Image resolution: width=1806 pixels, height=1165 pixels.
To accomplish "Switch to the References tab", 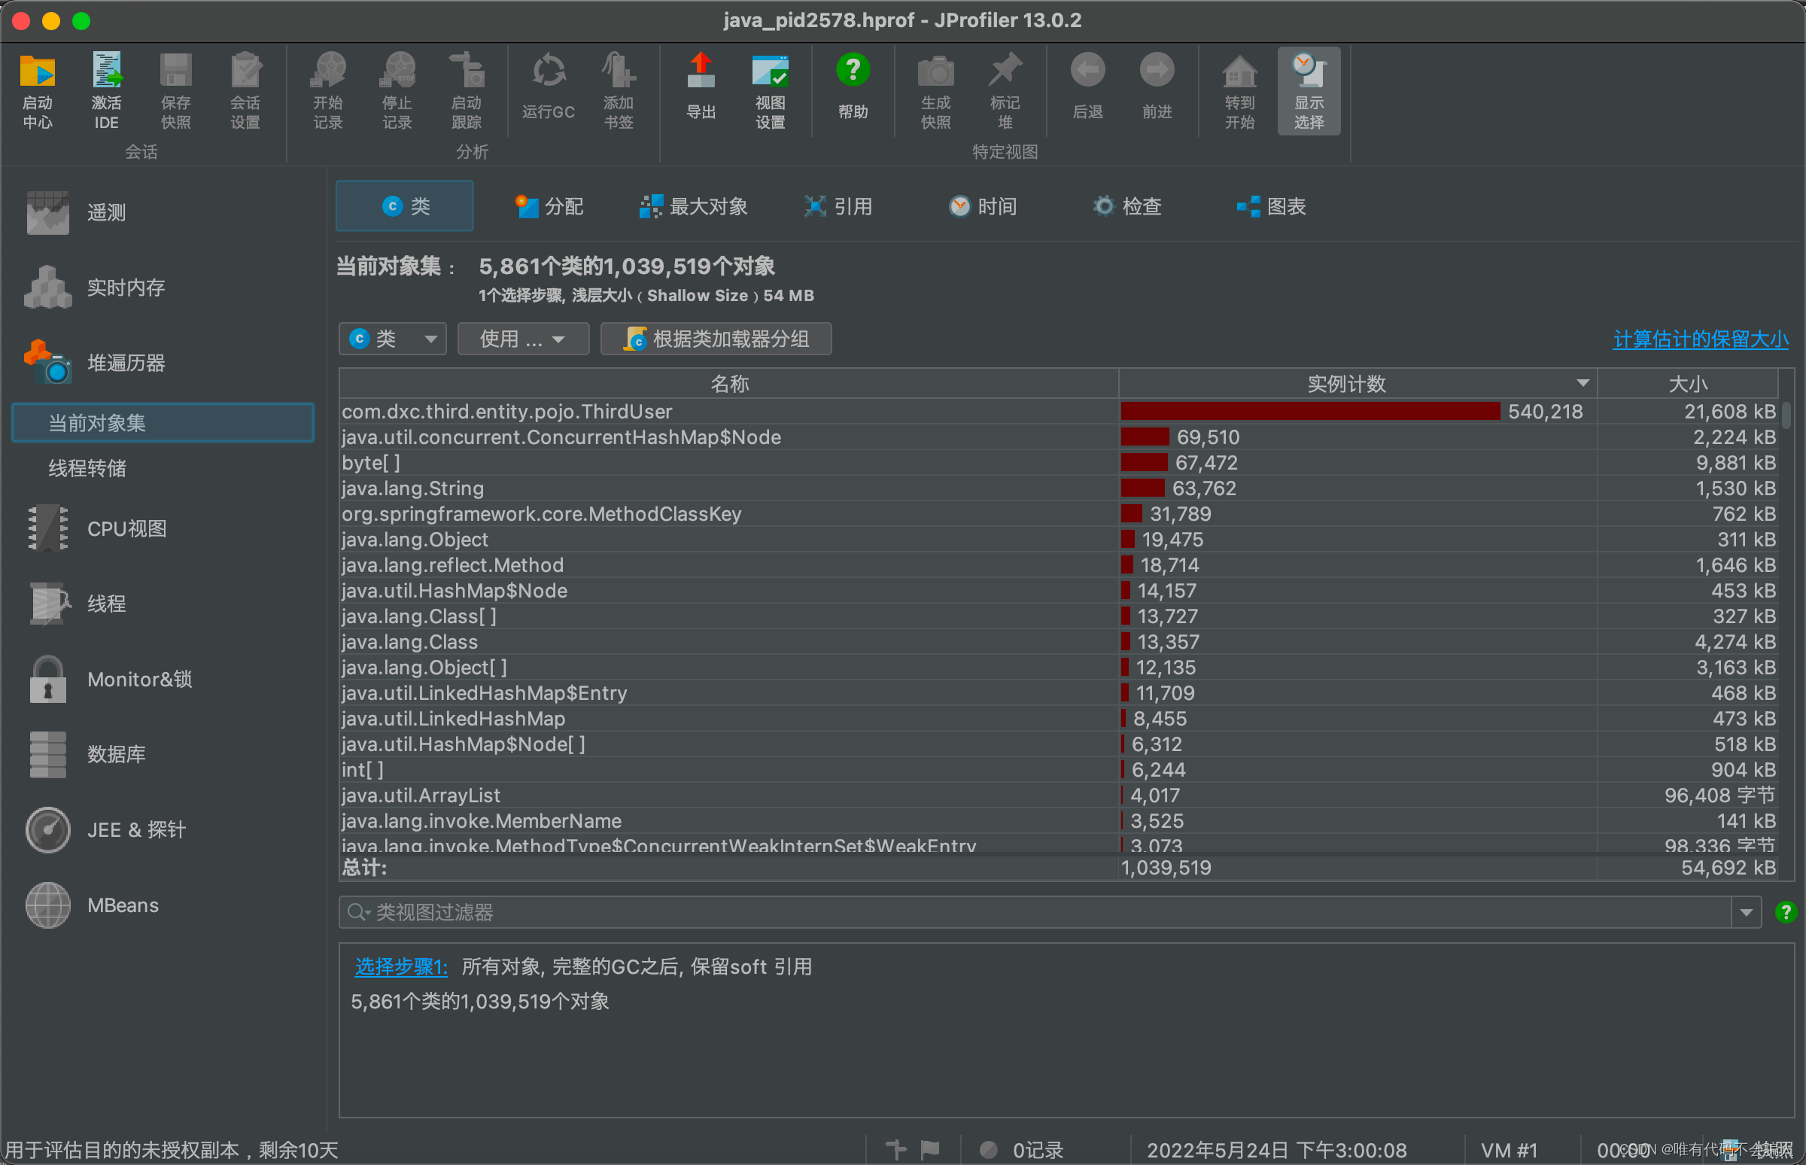I will pyautogui.click(x=838, y=205).
